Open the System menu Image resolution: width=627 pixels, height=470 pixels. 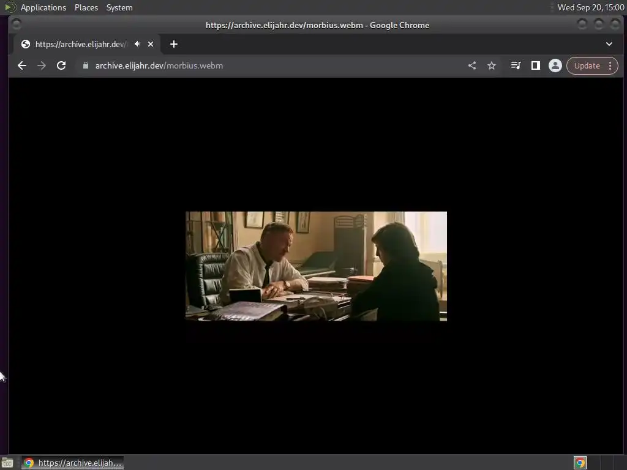click(x=119, y=7)
